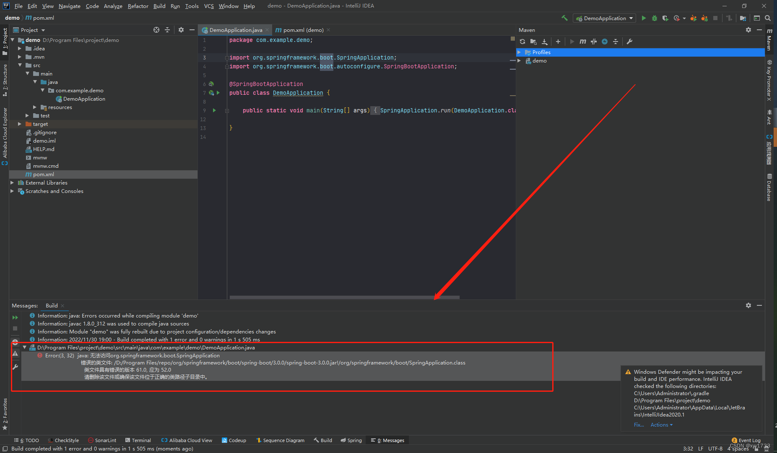The width and height of the screenshot is (777, 453).
Task: Click Generate Sources and Update Folders Maven icon
Action: tap(533, 42)
